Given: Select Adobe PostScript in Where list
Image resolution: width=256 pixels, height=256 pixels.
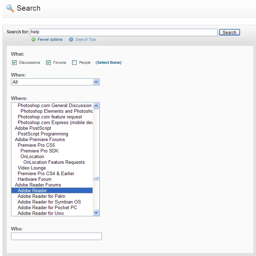Looking at the screenshot, I should pyautogui.click(x=52, y=128).
